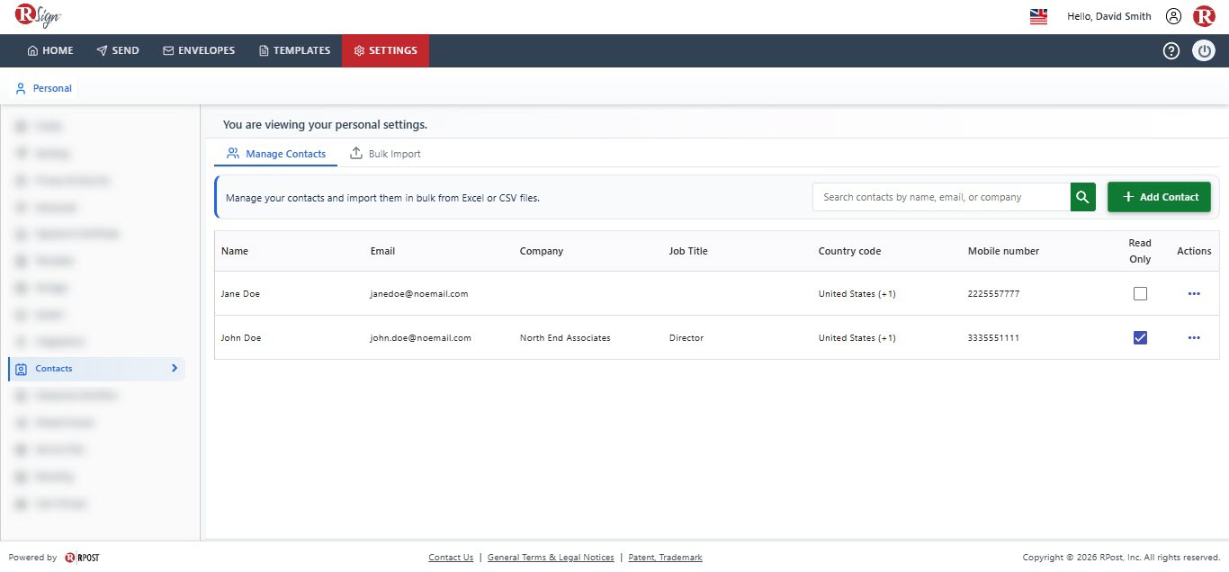Click Jane Doe's United States (+1) cell
Image resolution: width=1229 pixels, height=572 pixels.
pos(857,294)
